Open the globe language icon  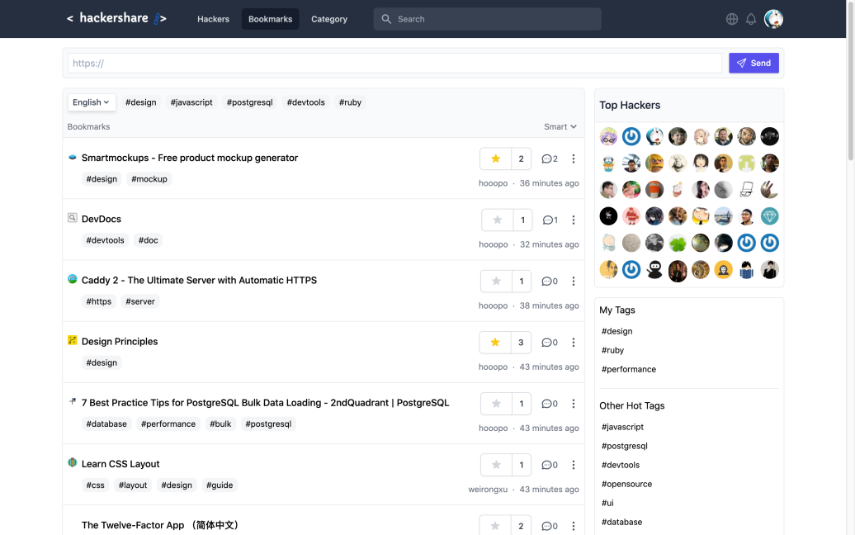coord(731,18)
